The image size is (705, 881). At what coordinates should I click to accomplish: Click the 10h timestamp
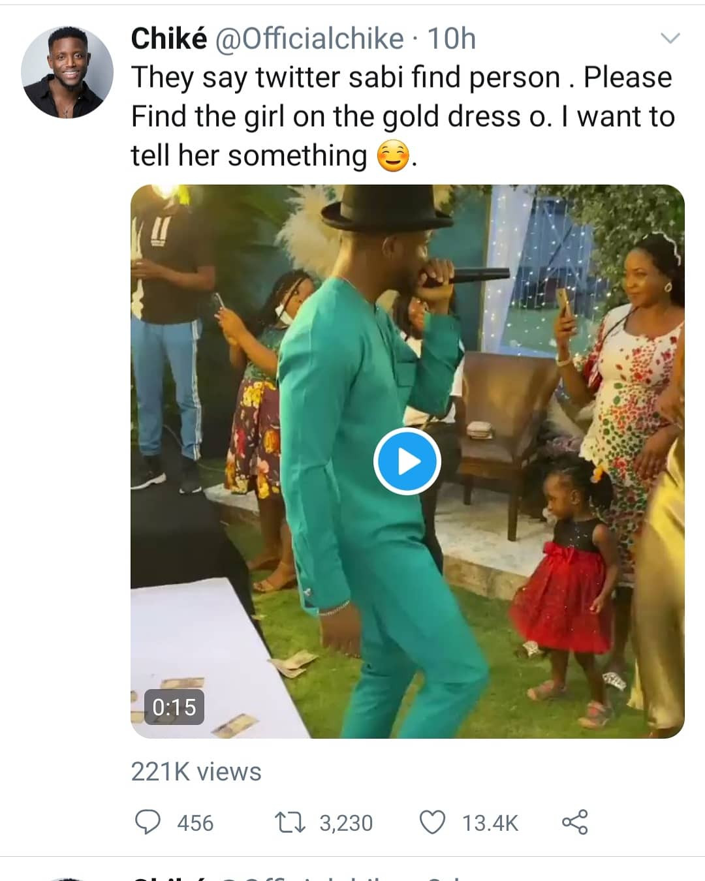point(452,39)
